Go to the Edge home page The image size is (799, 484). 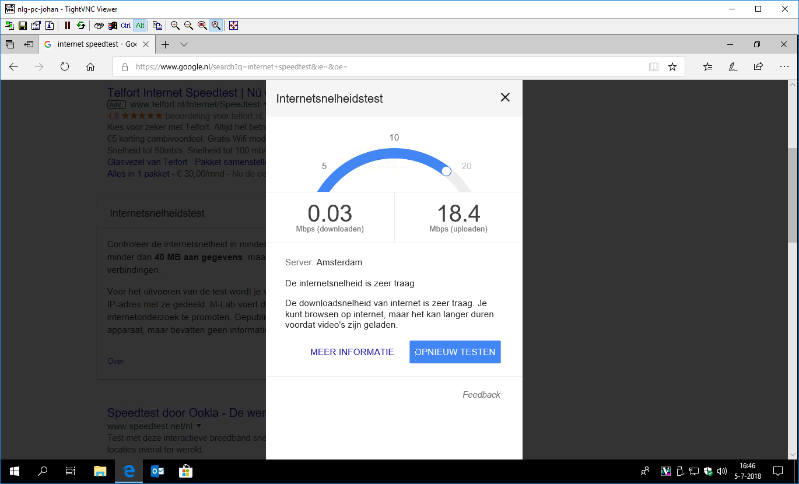click(x=90, y=67)
